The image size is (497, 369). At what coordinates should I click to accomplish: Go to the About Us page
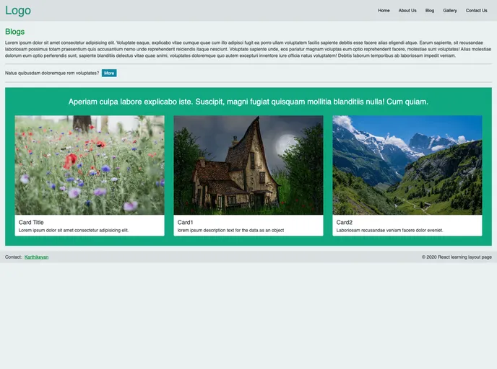coord(407,11)
